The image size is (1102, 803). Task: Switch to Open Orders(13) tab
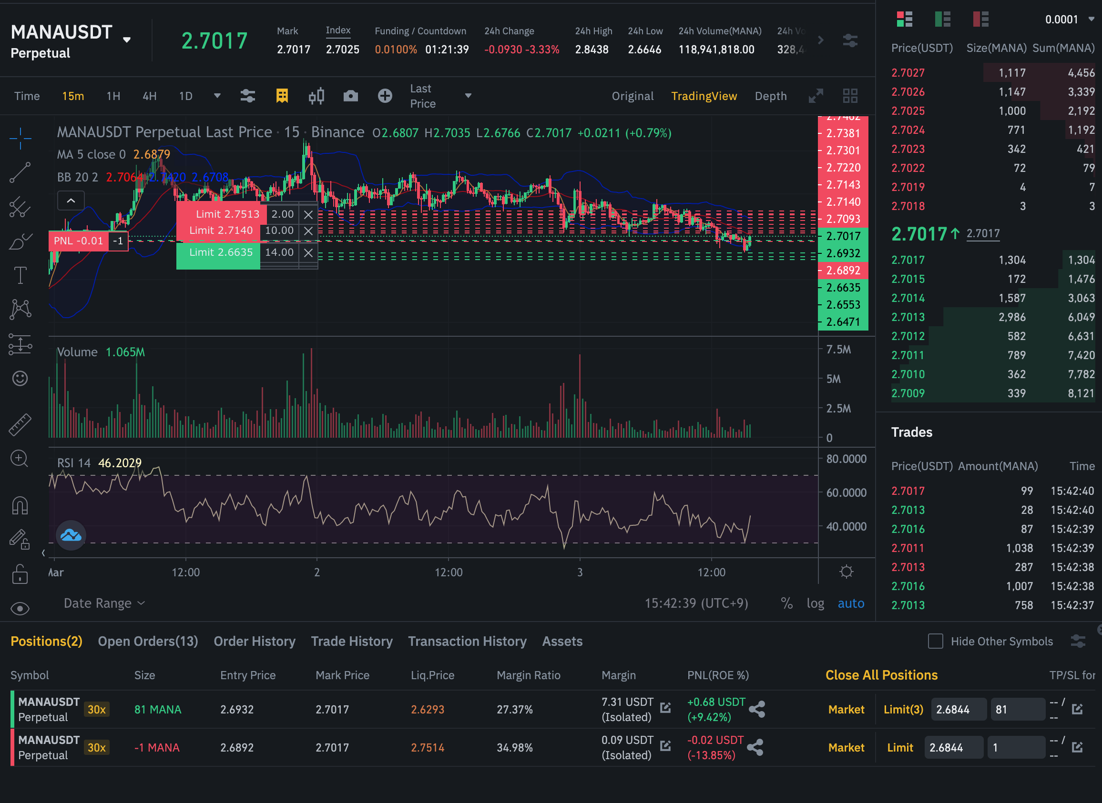tap(148, 641)
